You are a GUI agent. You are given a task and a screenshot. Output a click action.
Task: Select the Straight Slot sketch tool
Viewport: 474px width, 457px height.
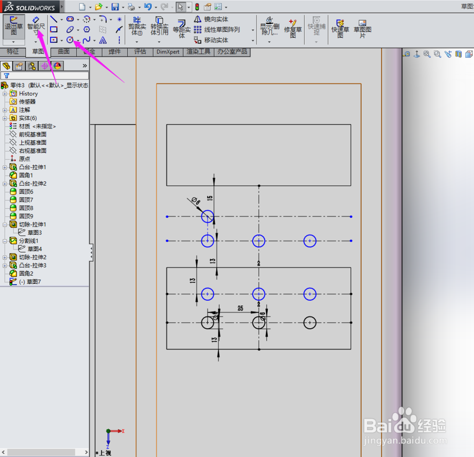(x=70, y=19)
